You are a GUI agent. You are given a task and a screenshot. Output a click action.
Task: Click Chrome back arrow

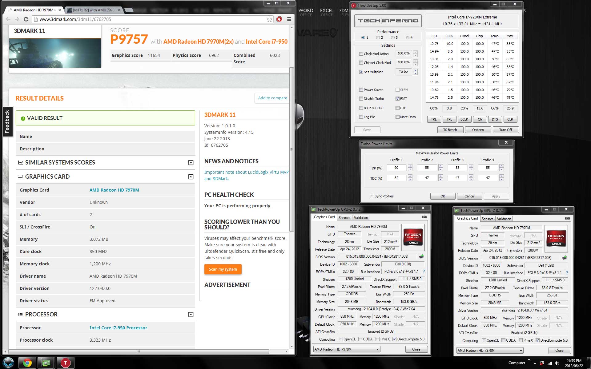pos(8,19)
